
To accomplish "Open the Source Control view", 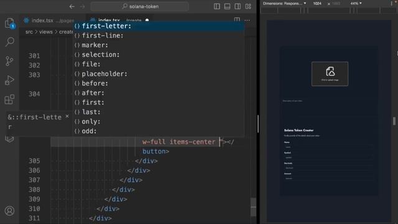I will [9, 61].
